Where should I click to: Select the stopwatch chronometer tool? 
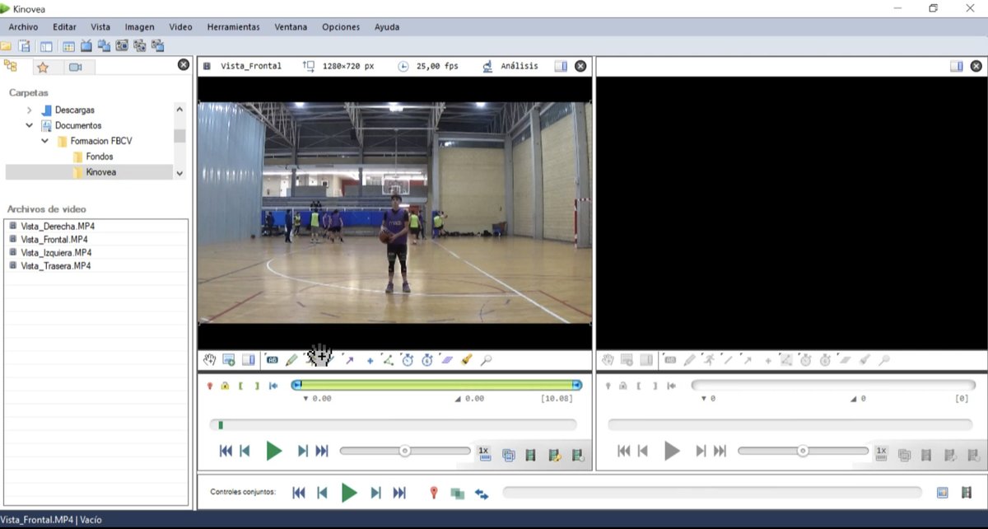click(408, 359)
